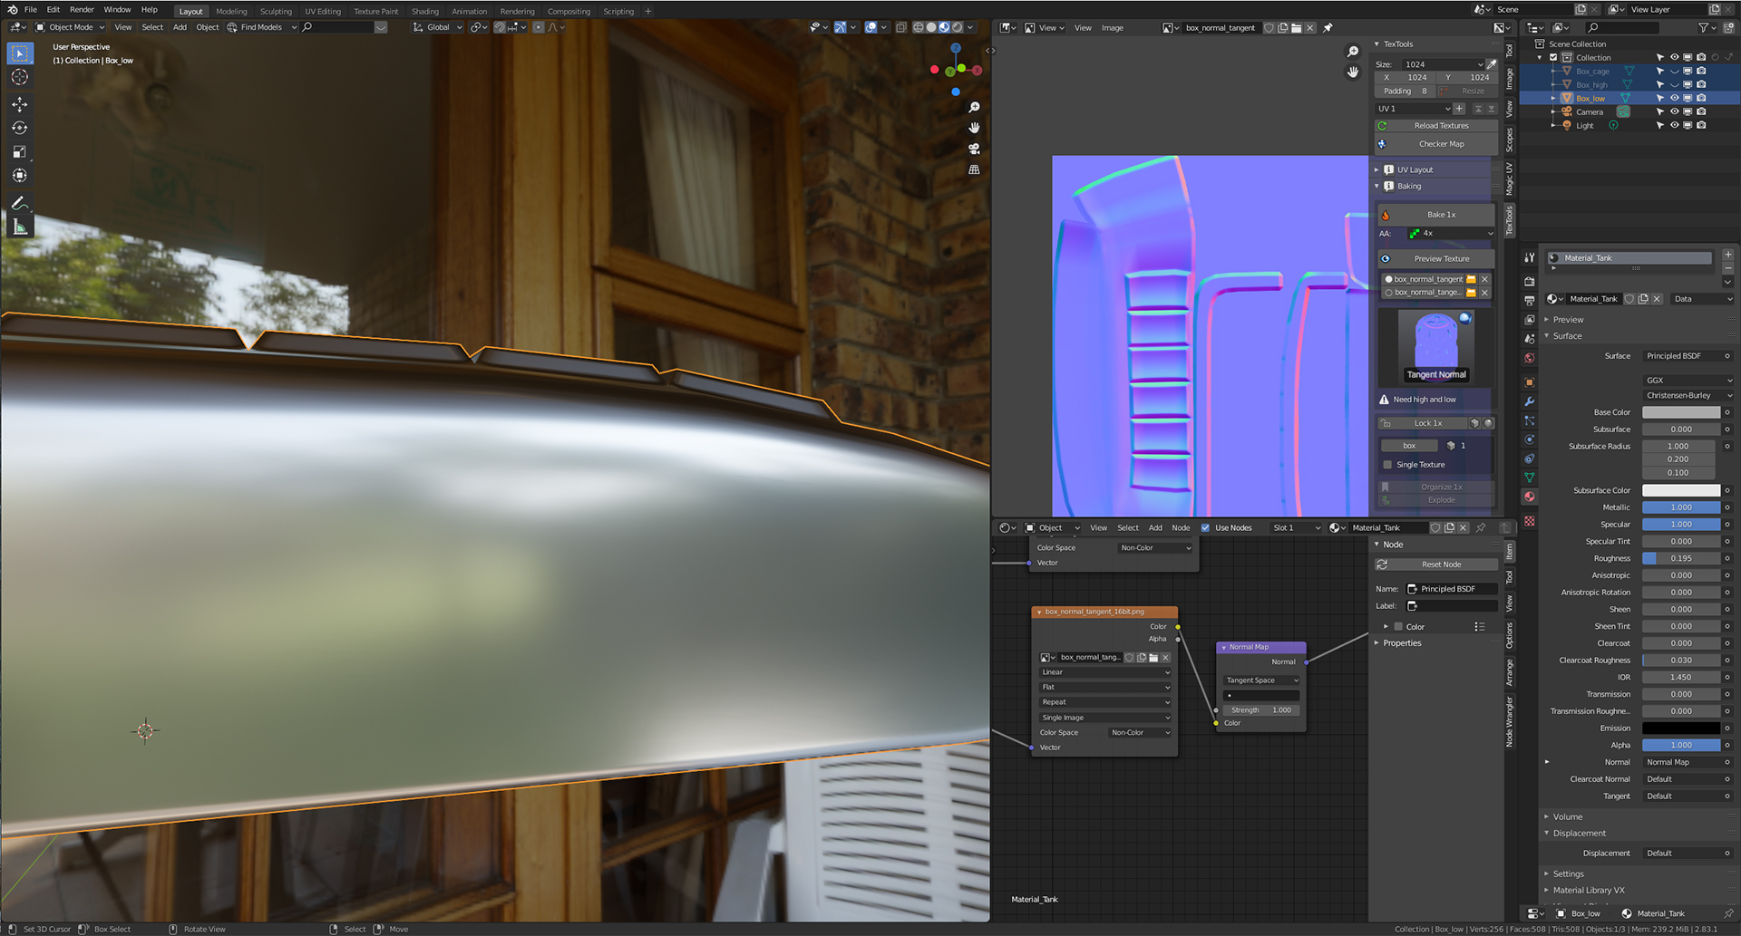The image size is (1741, 936).
Task: Click the Tangent Normal bake mode thumbnail
Action: [1436, 346]
